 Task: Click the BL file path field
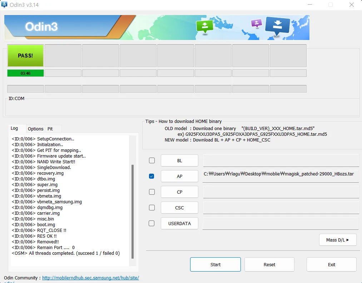(x=281, y=160)
